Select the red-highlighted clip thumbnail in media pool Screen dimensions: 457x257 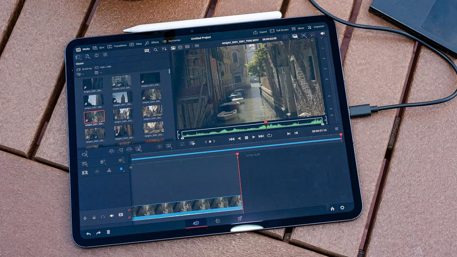(94, 117)
